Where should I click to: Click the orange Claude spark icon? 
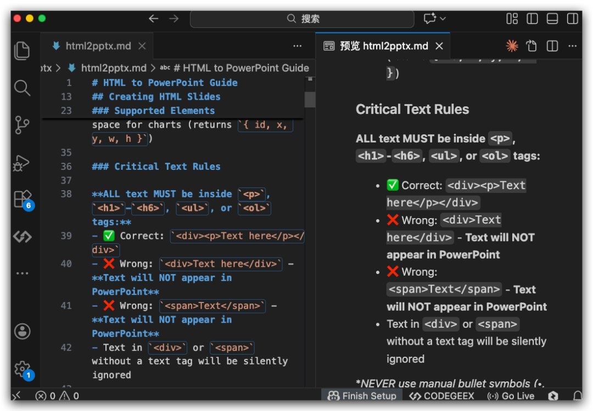(512, 46)
